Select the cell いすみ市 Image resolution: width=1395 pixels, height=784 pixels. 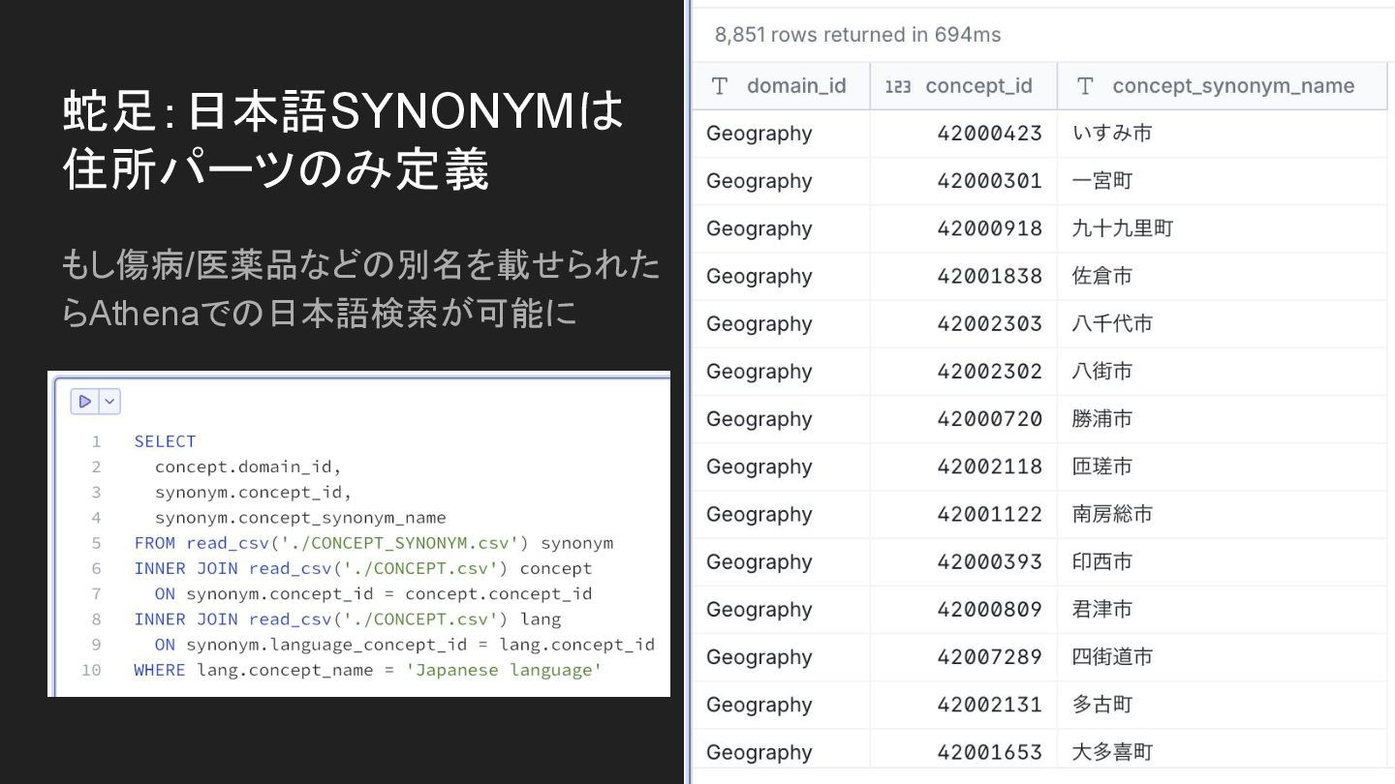tap(1223, 134)
